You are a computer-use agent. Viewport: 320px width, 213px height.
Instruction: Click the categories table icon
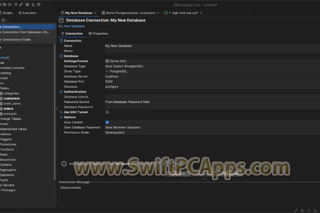pyautogui.click(x=1, y=93)
